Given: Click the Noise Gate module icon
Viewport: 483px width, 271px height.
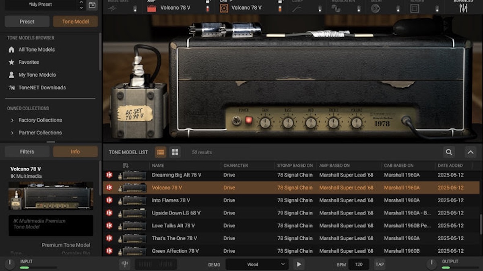Looking at the screenshot, I should coord(112,8).
